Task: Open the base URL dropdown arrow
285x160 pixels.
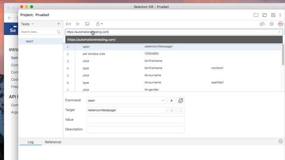Action: [x=280, y=32]
